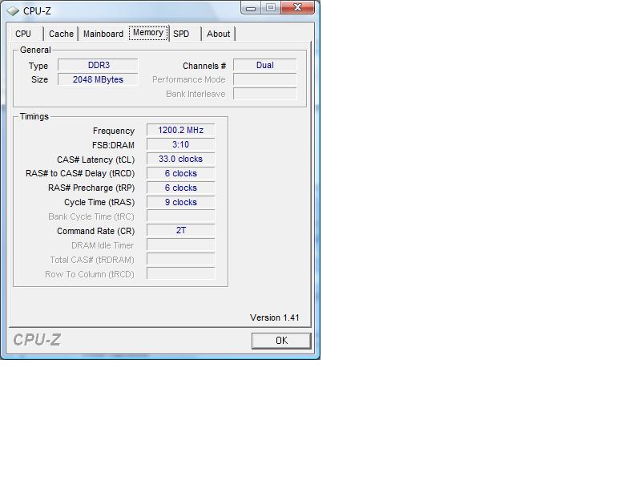Image resolution: width=641 pixels, height=481 pixels.
Task: Minimize the CPU-Z window
Action: click(251, 8)
